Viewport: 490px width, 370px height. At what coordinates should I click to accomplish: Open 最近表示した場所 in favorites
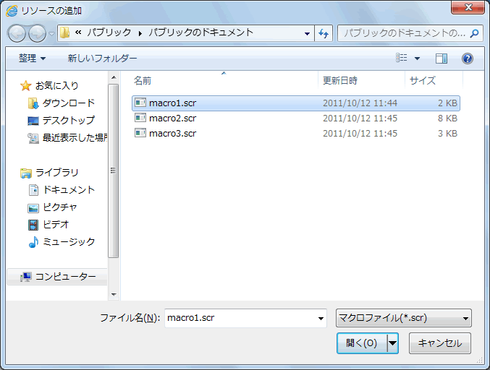tap(75, 137)
